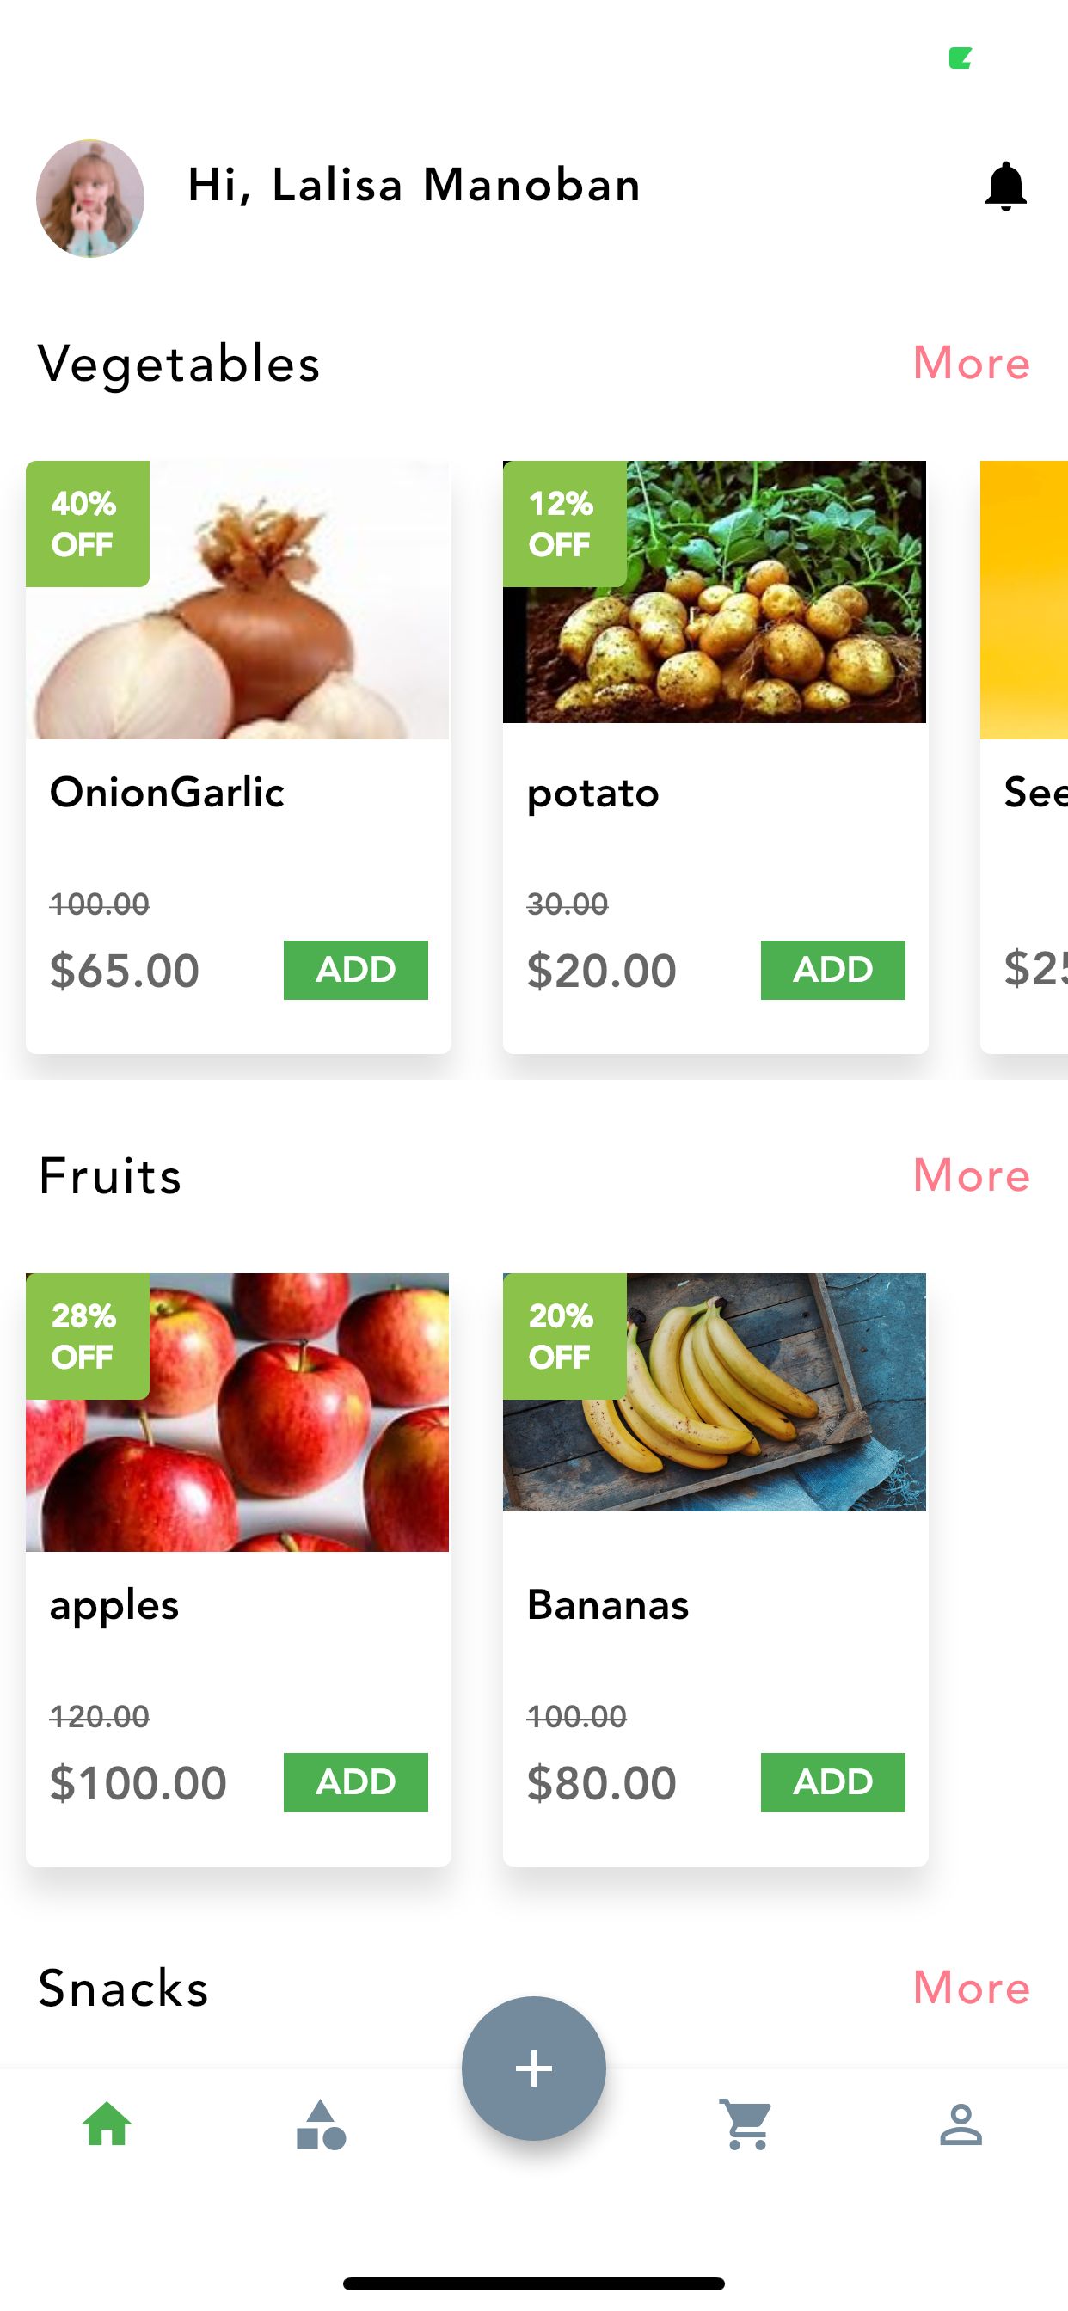Add apples to cart
Image resolution: width=1068 pixels, height=2311 pixels.
(355, 1781)
